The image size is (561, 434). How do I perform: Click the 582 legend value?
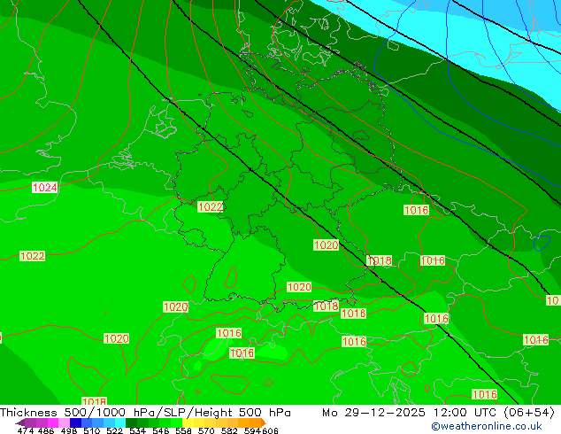229,430
